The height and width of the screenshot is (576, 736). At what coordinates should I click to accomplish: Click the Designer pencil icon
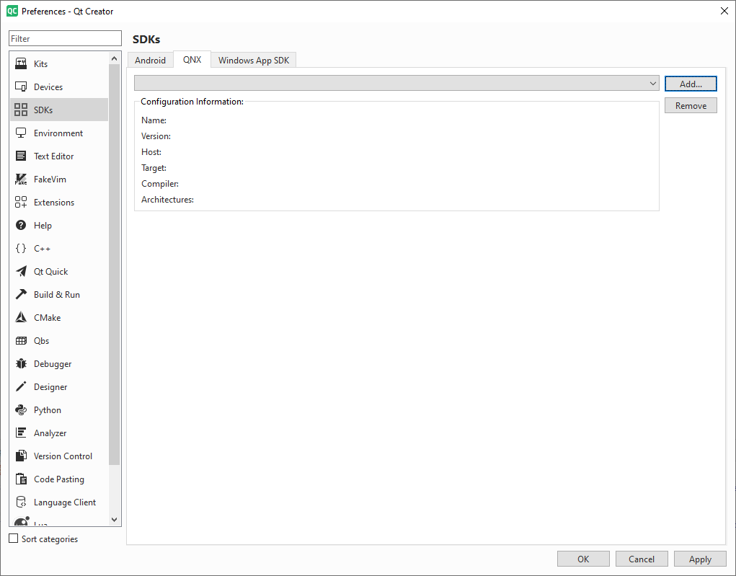pyautogui.click(x=21, y=386)
